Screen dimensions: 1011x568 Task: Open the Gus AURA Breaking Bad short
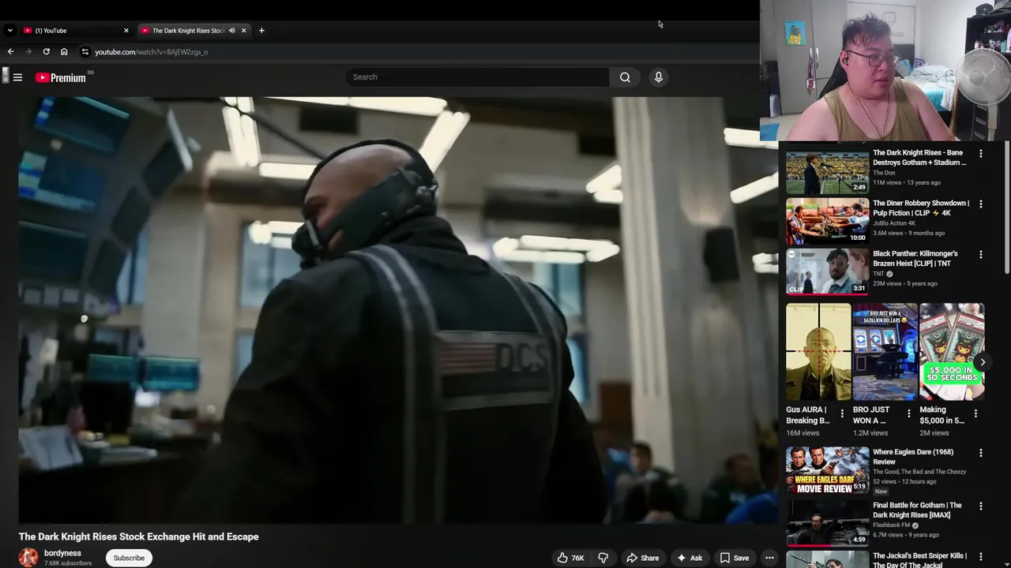[818, 352]
